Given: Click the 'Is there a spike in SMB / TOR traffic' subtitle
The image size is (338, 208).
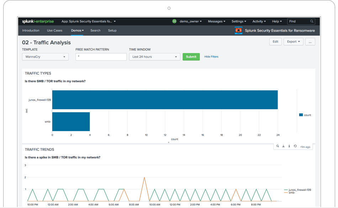Looking at the screenshot, I should [x=63, y=157].
